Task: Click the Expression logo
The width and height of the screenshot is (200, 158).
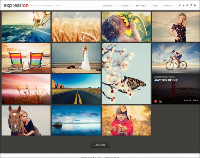Action: click(x=16, y=5)
